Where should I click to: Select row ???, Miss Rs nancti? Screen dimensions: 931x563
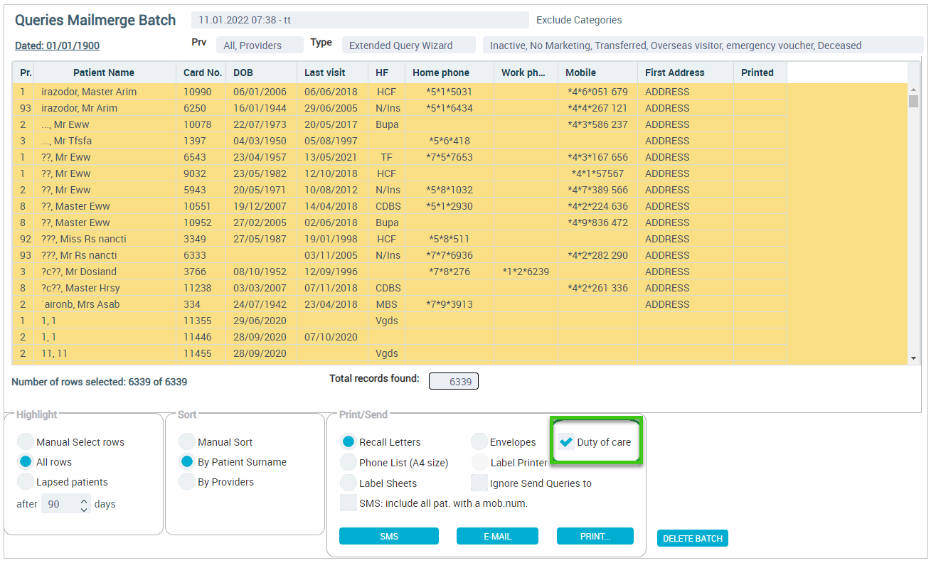click(399, 239)
